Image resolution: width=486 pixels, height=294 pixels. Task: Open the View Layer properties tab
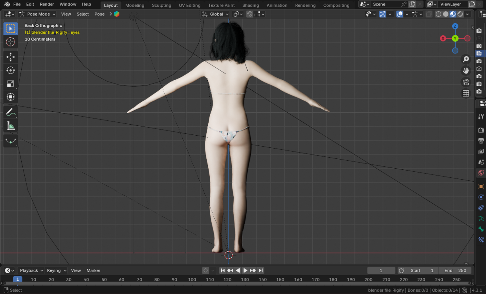pos(481,152)
